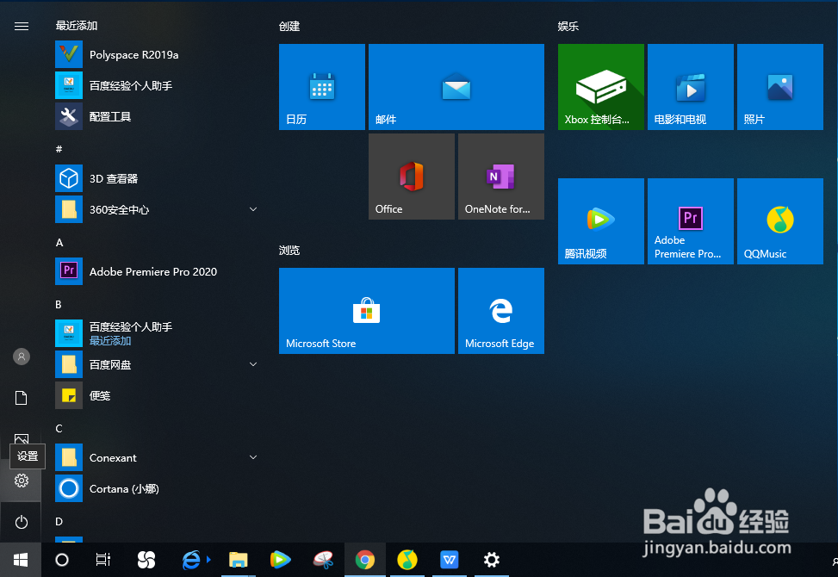This screenshot has width=838, height=577.
Task: Open 配置工具 app in recently added
Action: point(158,116)
